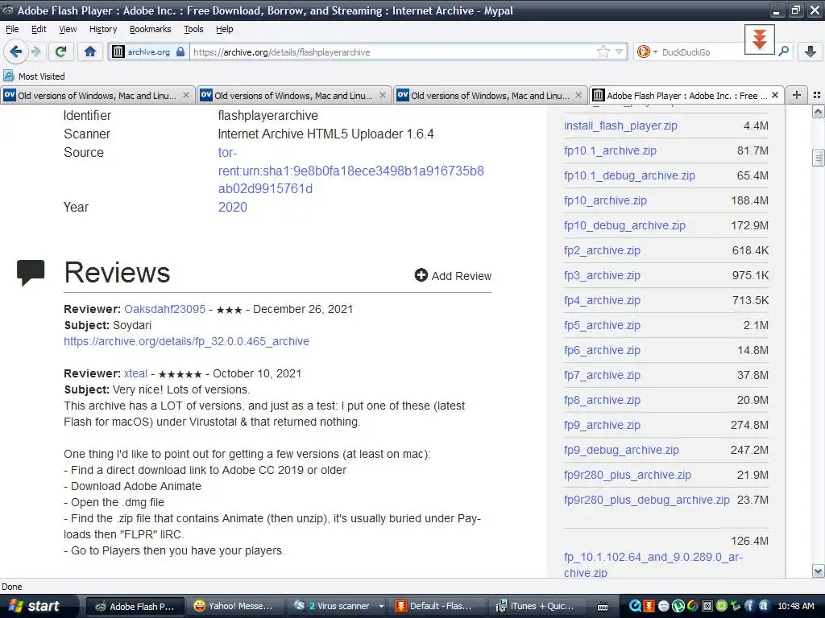Screen dimensions: 825x618
Task: Download fp10.1_archive.zip
Action: click(610, 150)
